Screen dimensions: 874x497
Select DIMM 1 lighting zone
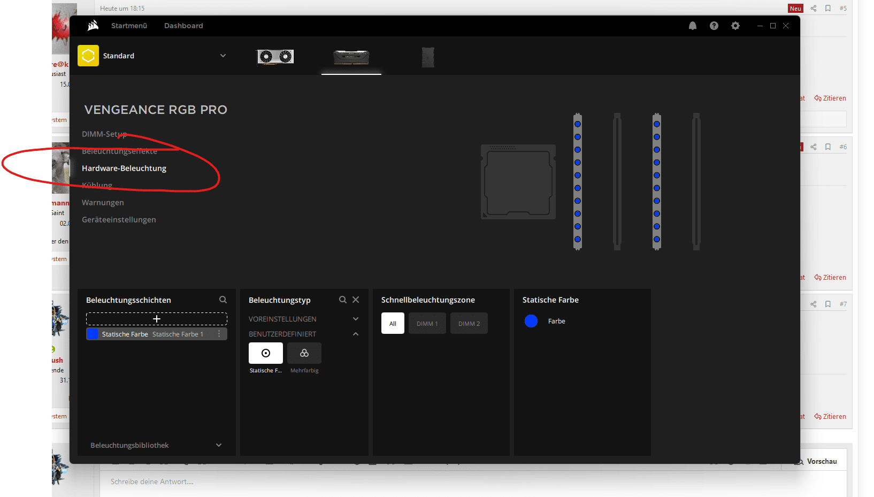coord(427,323)
